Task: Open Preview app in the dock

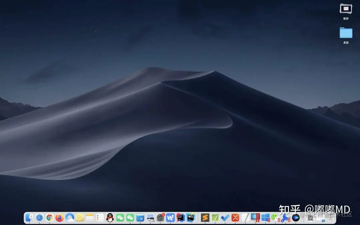Action: coord(150,218)
